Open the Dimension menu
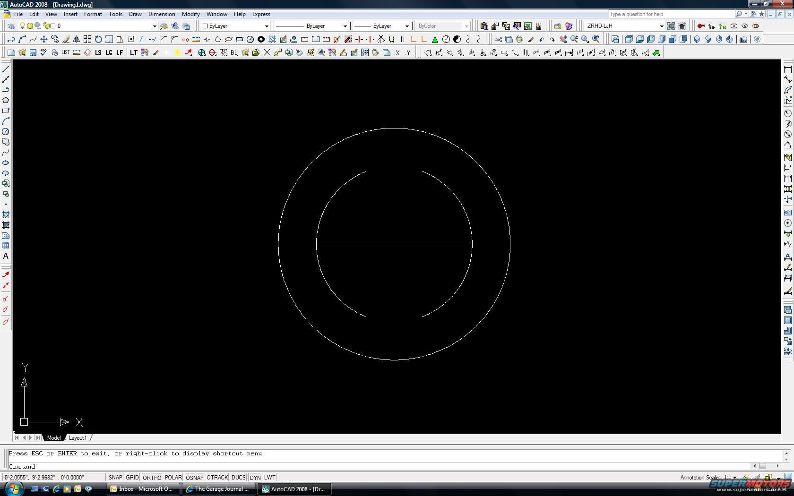 [x=161, y=14]
